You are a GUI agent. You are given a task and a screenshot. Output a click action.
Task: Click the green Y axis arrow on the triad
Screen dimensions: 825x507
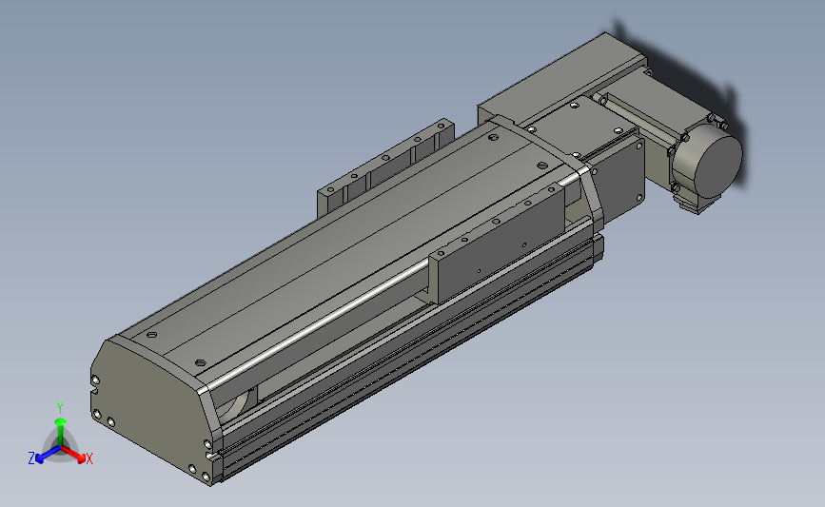(x=61, y=431)
